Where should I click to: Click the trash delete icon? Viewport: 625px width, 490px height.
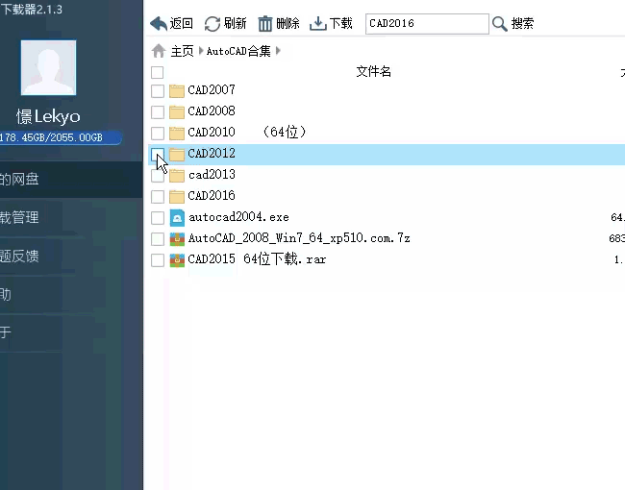point(265,23)
